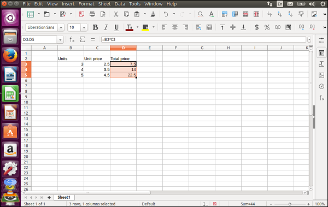Open the Data menu

coord(120,4)
